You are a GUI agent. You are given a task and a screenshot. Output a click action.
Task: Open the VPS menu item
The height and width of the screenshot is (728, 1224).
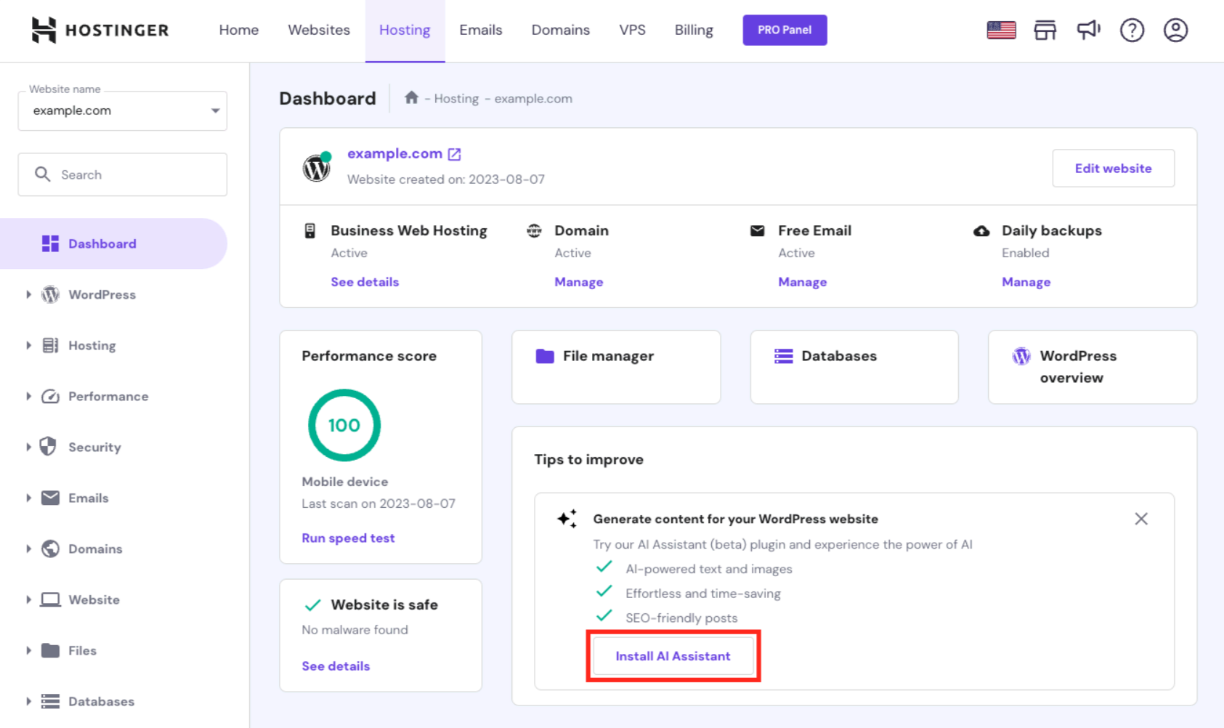coord(632,30)
